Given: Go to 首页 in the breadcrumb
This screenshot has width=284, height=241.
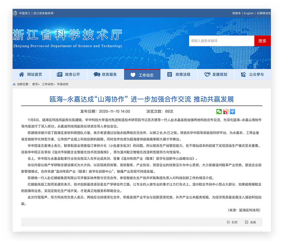Looking at the screenshot, I should [35, 84].
